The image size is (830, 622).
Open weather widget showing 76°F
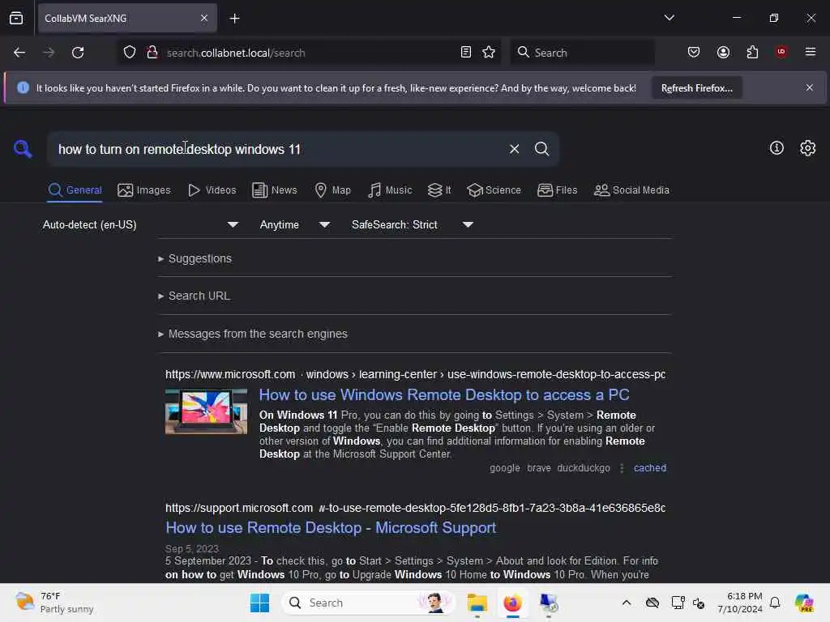[x=54, y=603]
